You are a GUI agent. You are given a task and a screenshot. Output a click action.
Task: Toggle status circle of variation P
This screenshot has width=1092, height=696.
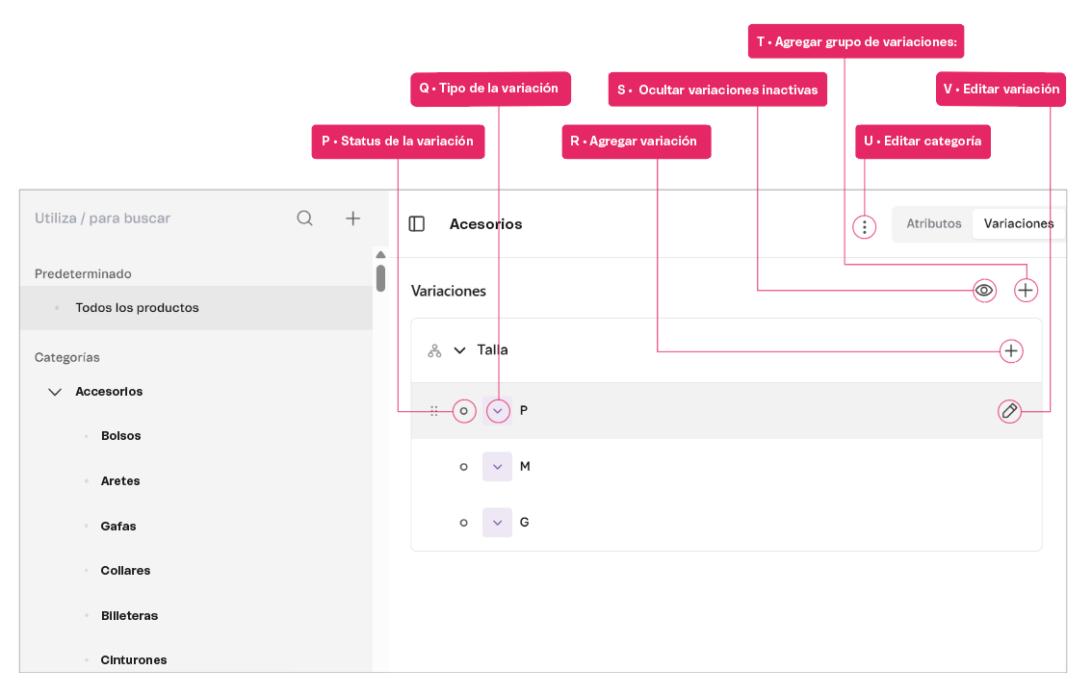tap(464, 411)
